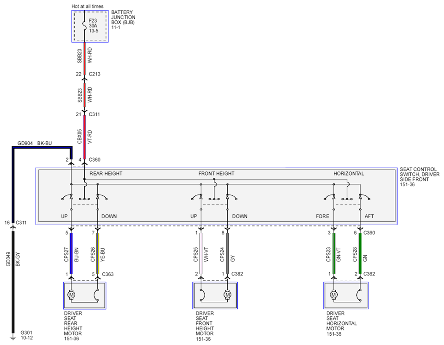444x345 pixels.
Task: Click the 10-12 ground reference number
Action: click(26, 338)
